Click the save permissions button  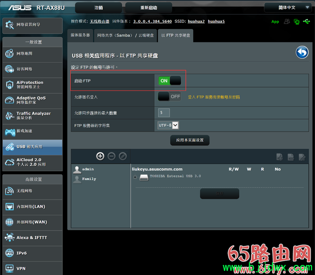220,194
